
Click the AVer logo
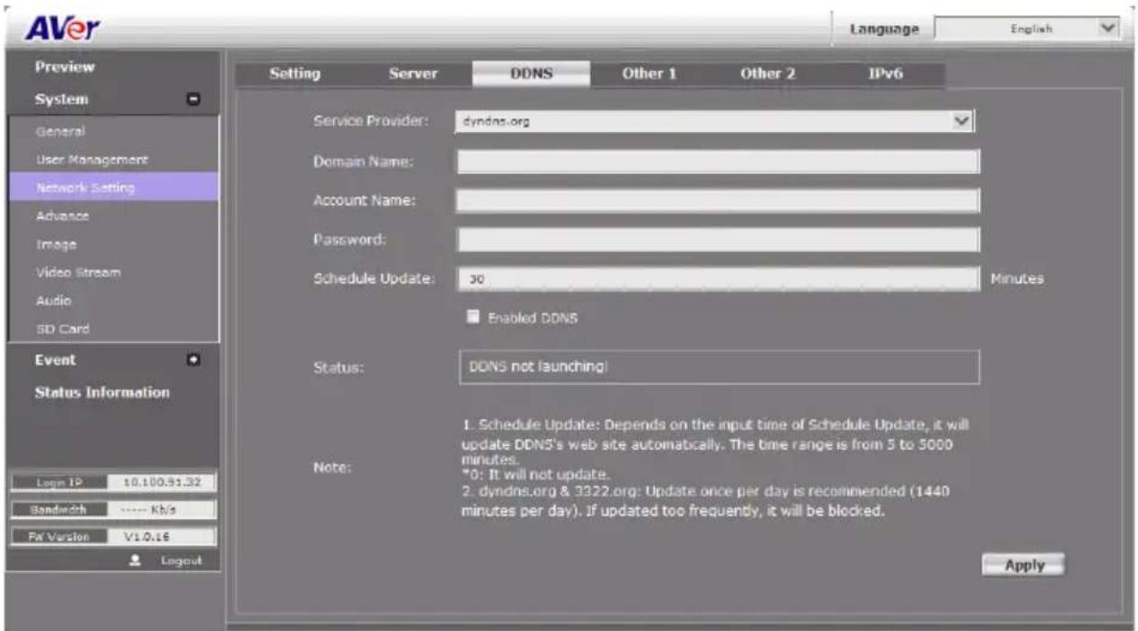coord(61,27)
